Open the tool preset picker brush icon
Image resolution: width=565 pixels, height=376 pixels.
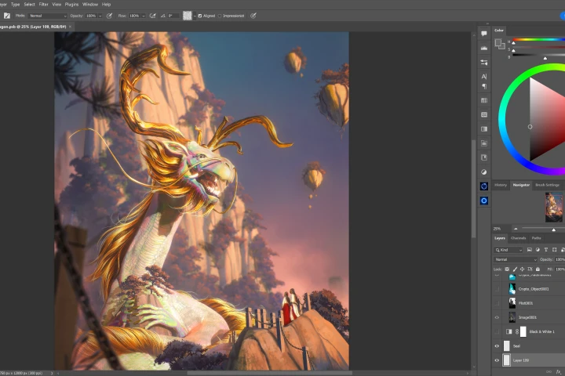pyautogui.click(x=7, y=16)
